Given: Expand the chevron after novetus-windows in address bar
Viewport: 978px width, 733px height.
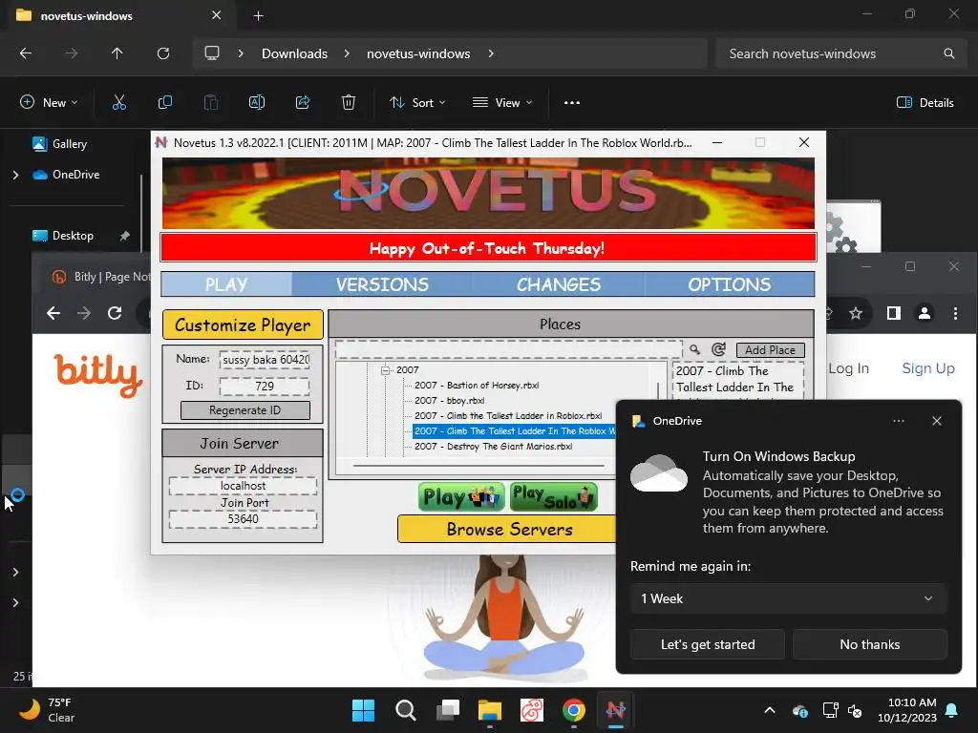Looking at the screenshot, I should point(491,53).
